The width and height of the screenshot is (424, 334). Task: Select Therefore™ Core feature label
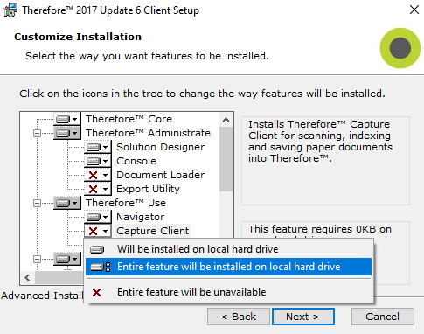(129, 119)
